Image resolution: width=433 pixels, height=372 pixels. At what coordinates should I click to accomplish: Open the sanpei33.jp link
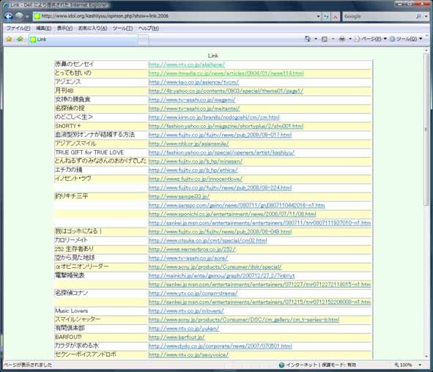pyautogui.click(x=179, y=197)
